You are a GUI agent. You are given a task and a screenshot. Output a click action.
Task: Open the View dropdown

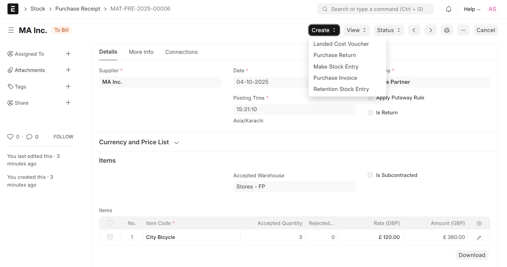[x=356, y=30]
